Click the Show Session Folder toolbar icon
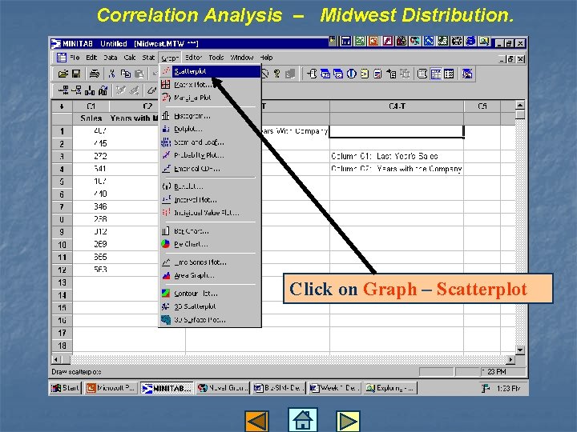577x432 pixels. tap(312, 74)
